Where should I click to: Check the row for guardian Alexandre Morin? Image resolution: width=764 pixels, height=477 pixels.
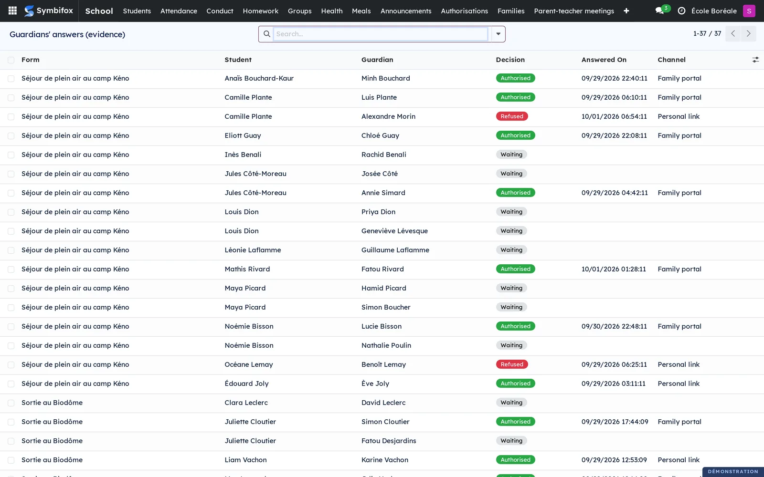pyautogui.click(x=11, y=116)
